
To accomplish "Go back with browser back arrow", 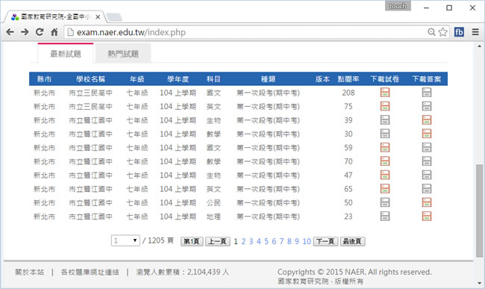I will click(10, 32).
